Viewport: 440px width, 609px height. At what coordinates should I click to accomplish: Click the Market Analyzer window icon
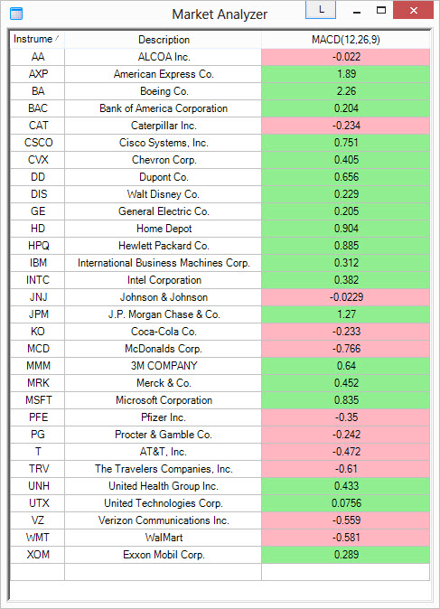[16, 14]
